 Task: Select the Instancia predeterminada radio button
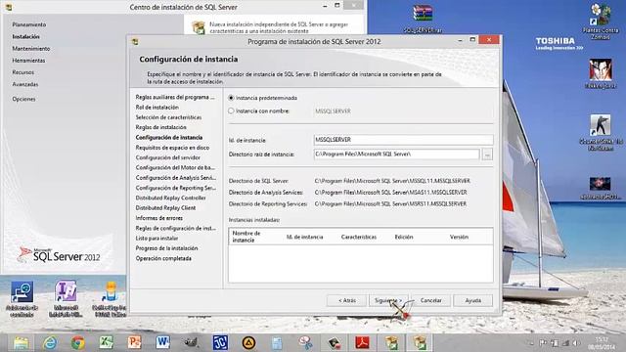pyautogui.click(x=231, y=98)
